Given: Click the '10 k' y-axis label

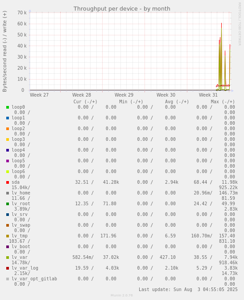Looking at the screenshot, I should click(x=22, y=79).
